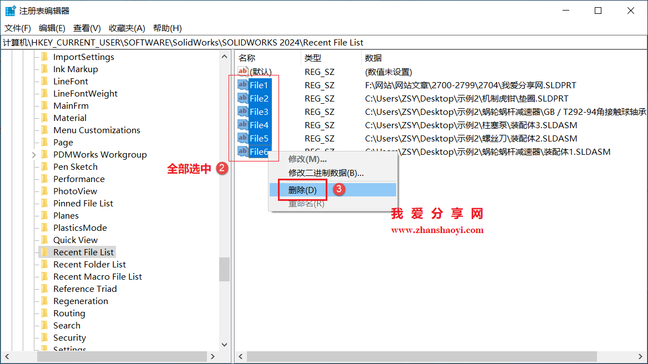The image size is (648, 364).
Task: Select the File1 string value icon
Action: (x=242, y=85)
